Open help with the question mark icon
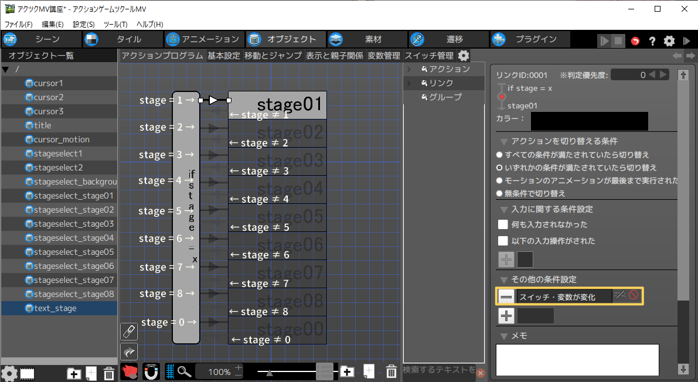Image resolution: width=698 pixels, height=382 pixels. tap(652, 40)
